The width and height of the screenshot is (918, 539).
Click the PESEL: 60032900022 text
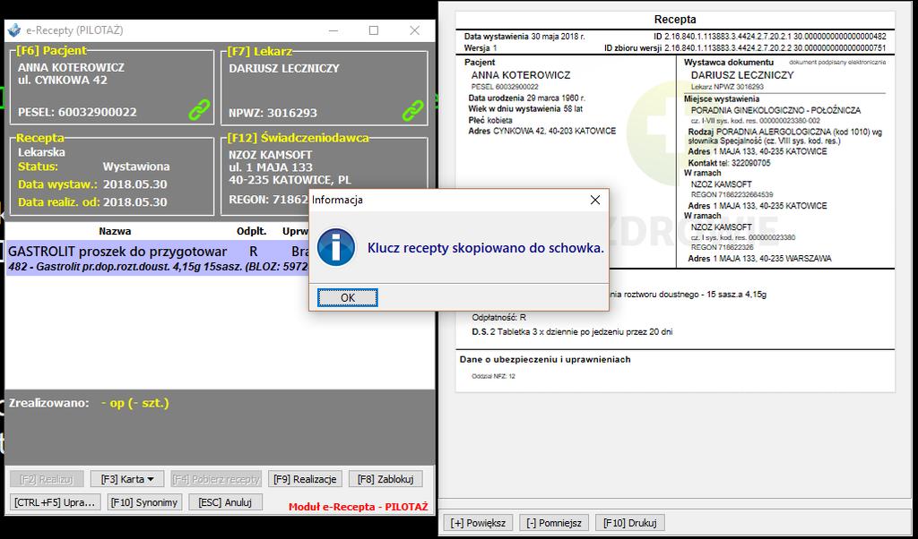tap(77, 112)
